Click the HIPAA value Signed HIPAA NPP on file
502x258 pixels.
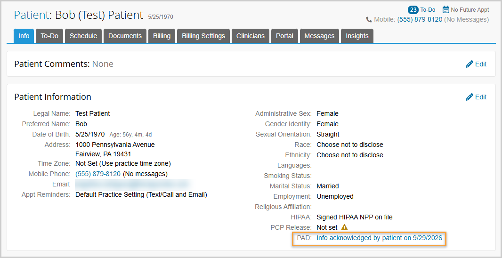tap(355, 217)
